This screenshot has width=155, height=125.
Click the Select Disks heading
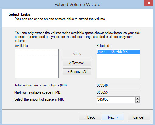click(19, 14)
